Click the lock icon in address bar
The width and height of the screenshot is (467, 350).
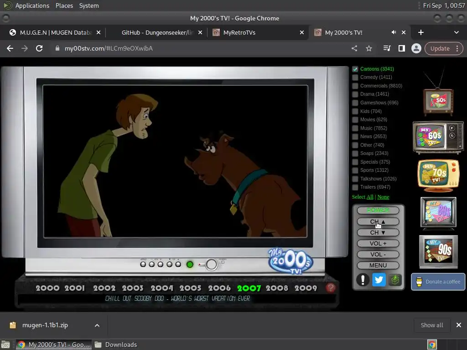tap(57, 48)
